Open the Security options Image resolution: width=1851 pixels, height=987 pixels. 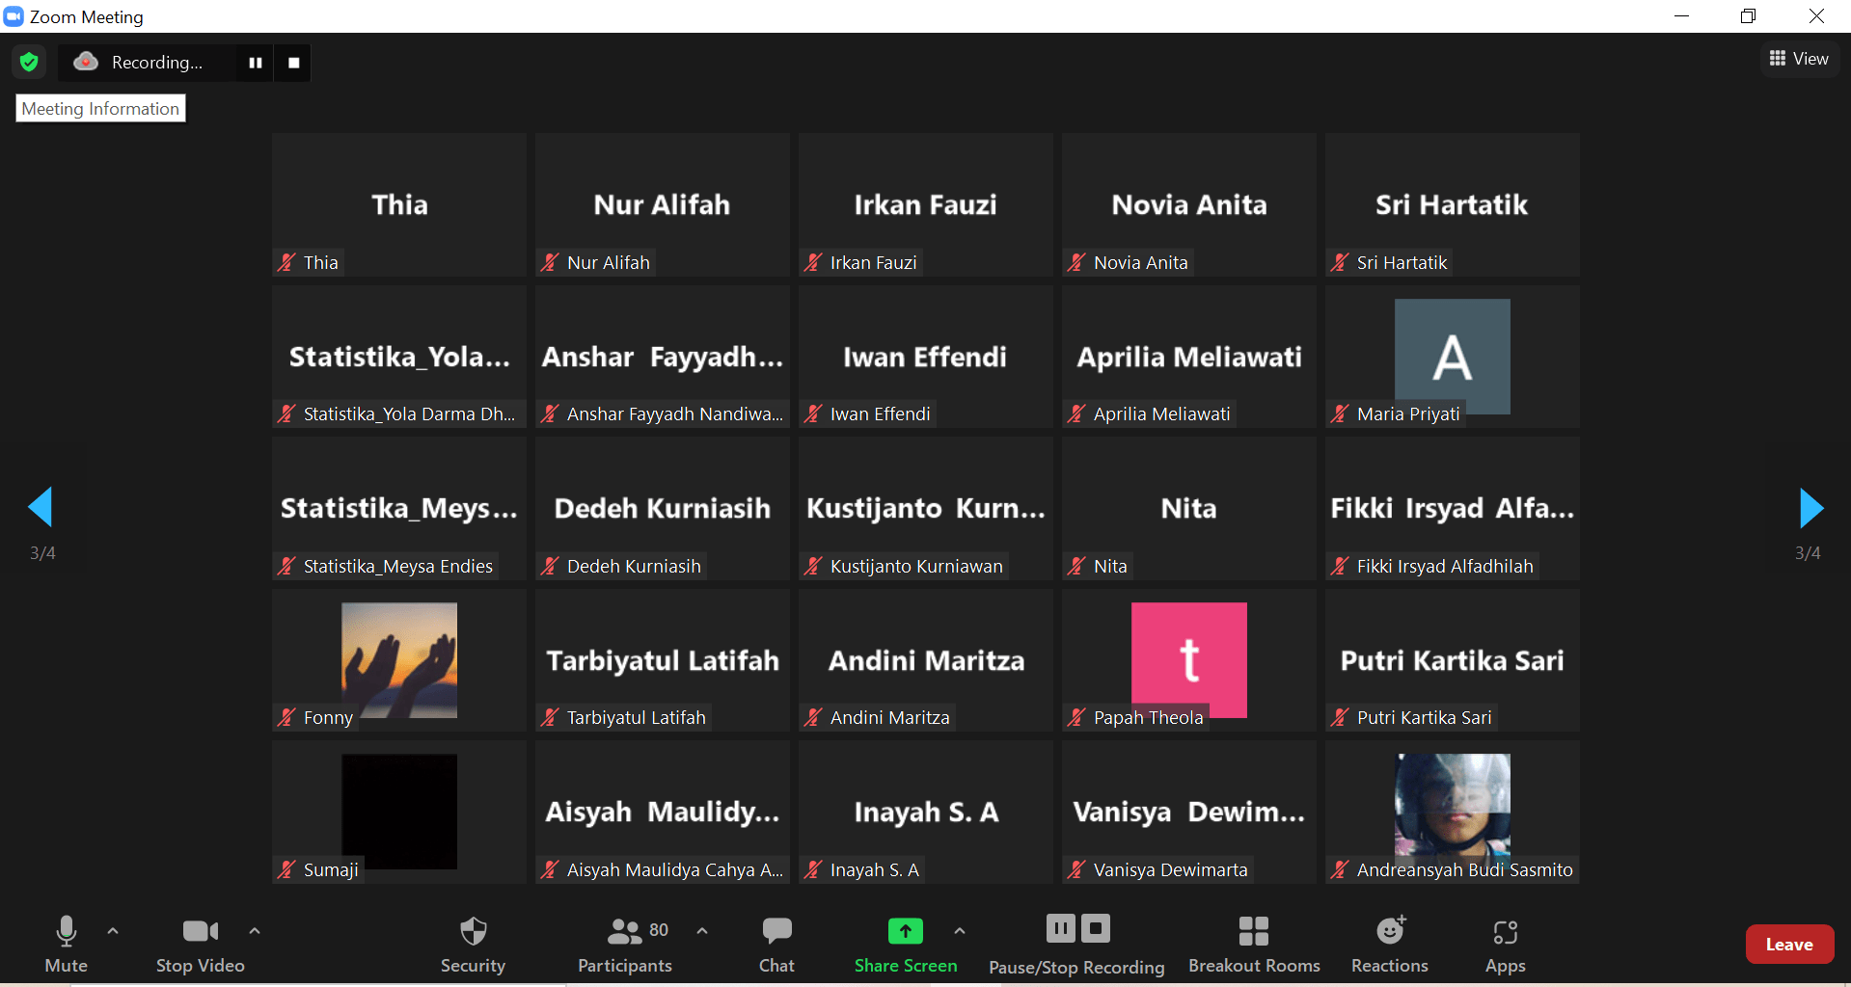[x=473, y=944]
